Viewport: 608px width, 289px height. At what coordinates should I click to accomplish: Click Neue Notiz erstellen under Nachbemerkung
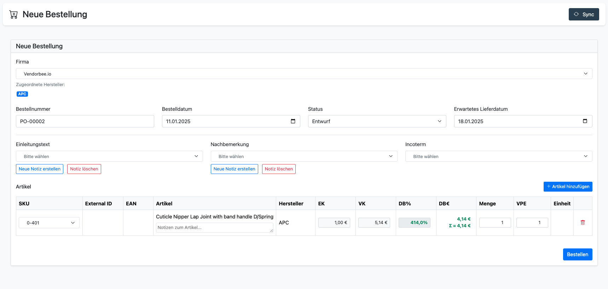click(234, 169)
